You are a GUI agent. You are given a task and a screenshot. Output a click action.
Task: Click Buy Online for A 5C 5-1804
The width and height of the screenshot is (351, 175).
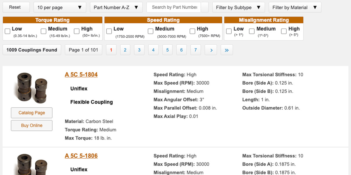tap(32, 125)
